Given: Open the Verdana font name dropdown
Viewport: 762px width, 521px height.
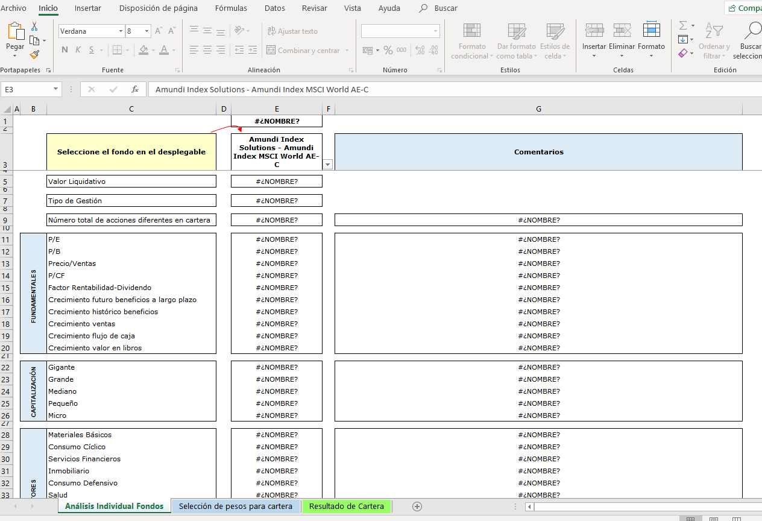Looking at the screenshot, I should (x=121, y=31).
